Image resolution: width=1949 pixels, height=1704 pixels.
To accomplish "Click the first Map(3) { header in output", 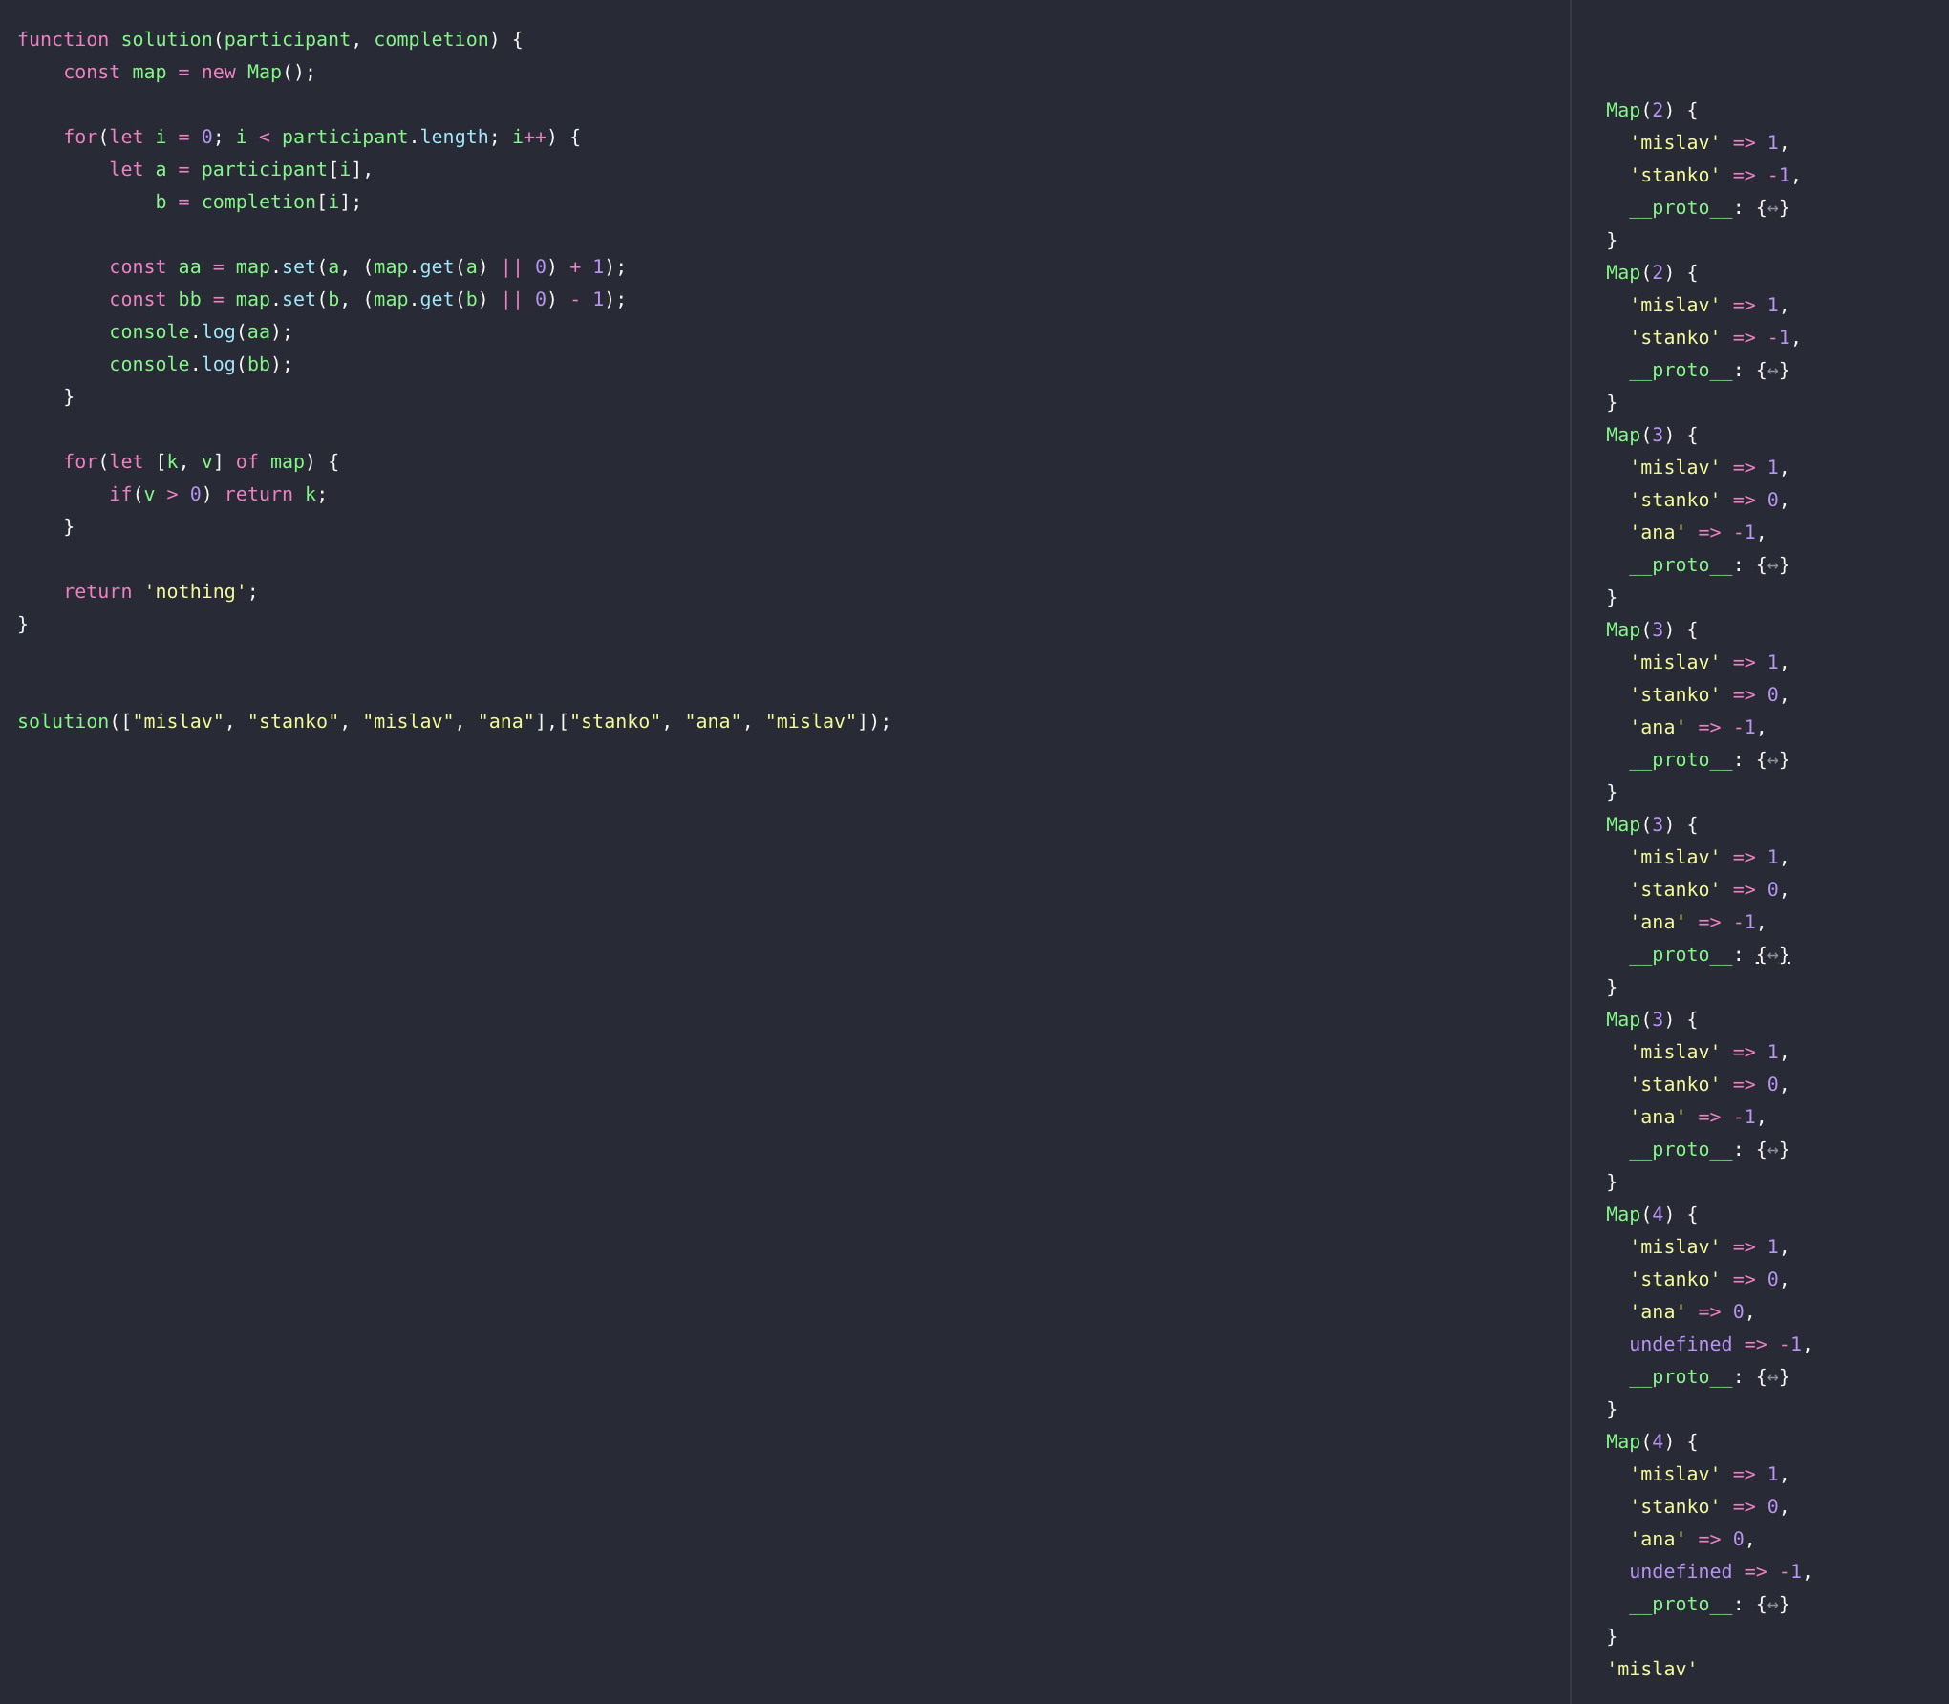I will 1652,436.
